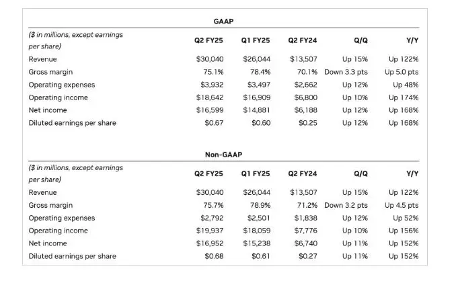Image resolution: width=456 pixels, height=285 pixels.
Task: Select the 'Down 3.3 pts' Q/Q cell
Action: pos(346,72)
